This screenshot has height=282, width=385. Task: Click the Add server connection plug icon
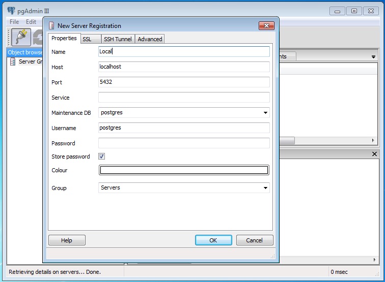[x=20, y=37]
